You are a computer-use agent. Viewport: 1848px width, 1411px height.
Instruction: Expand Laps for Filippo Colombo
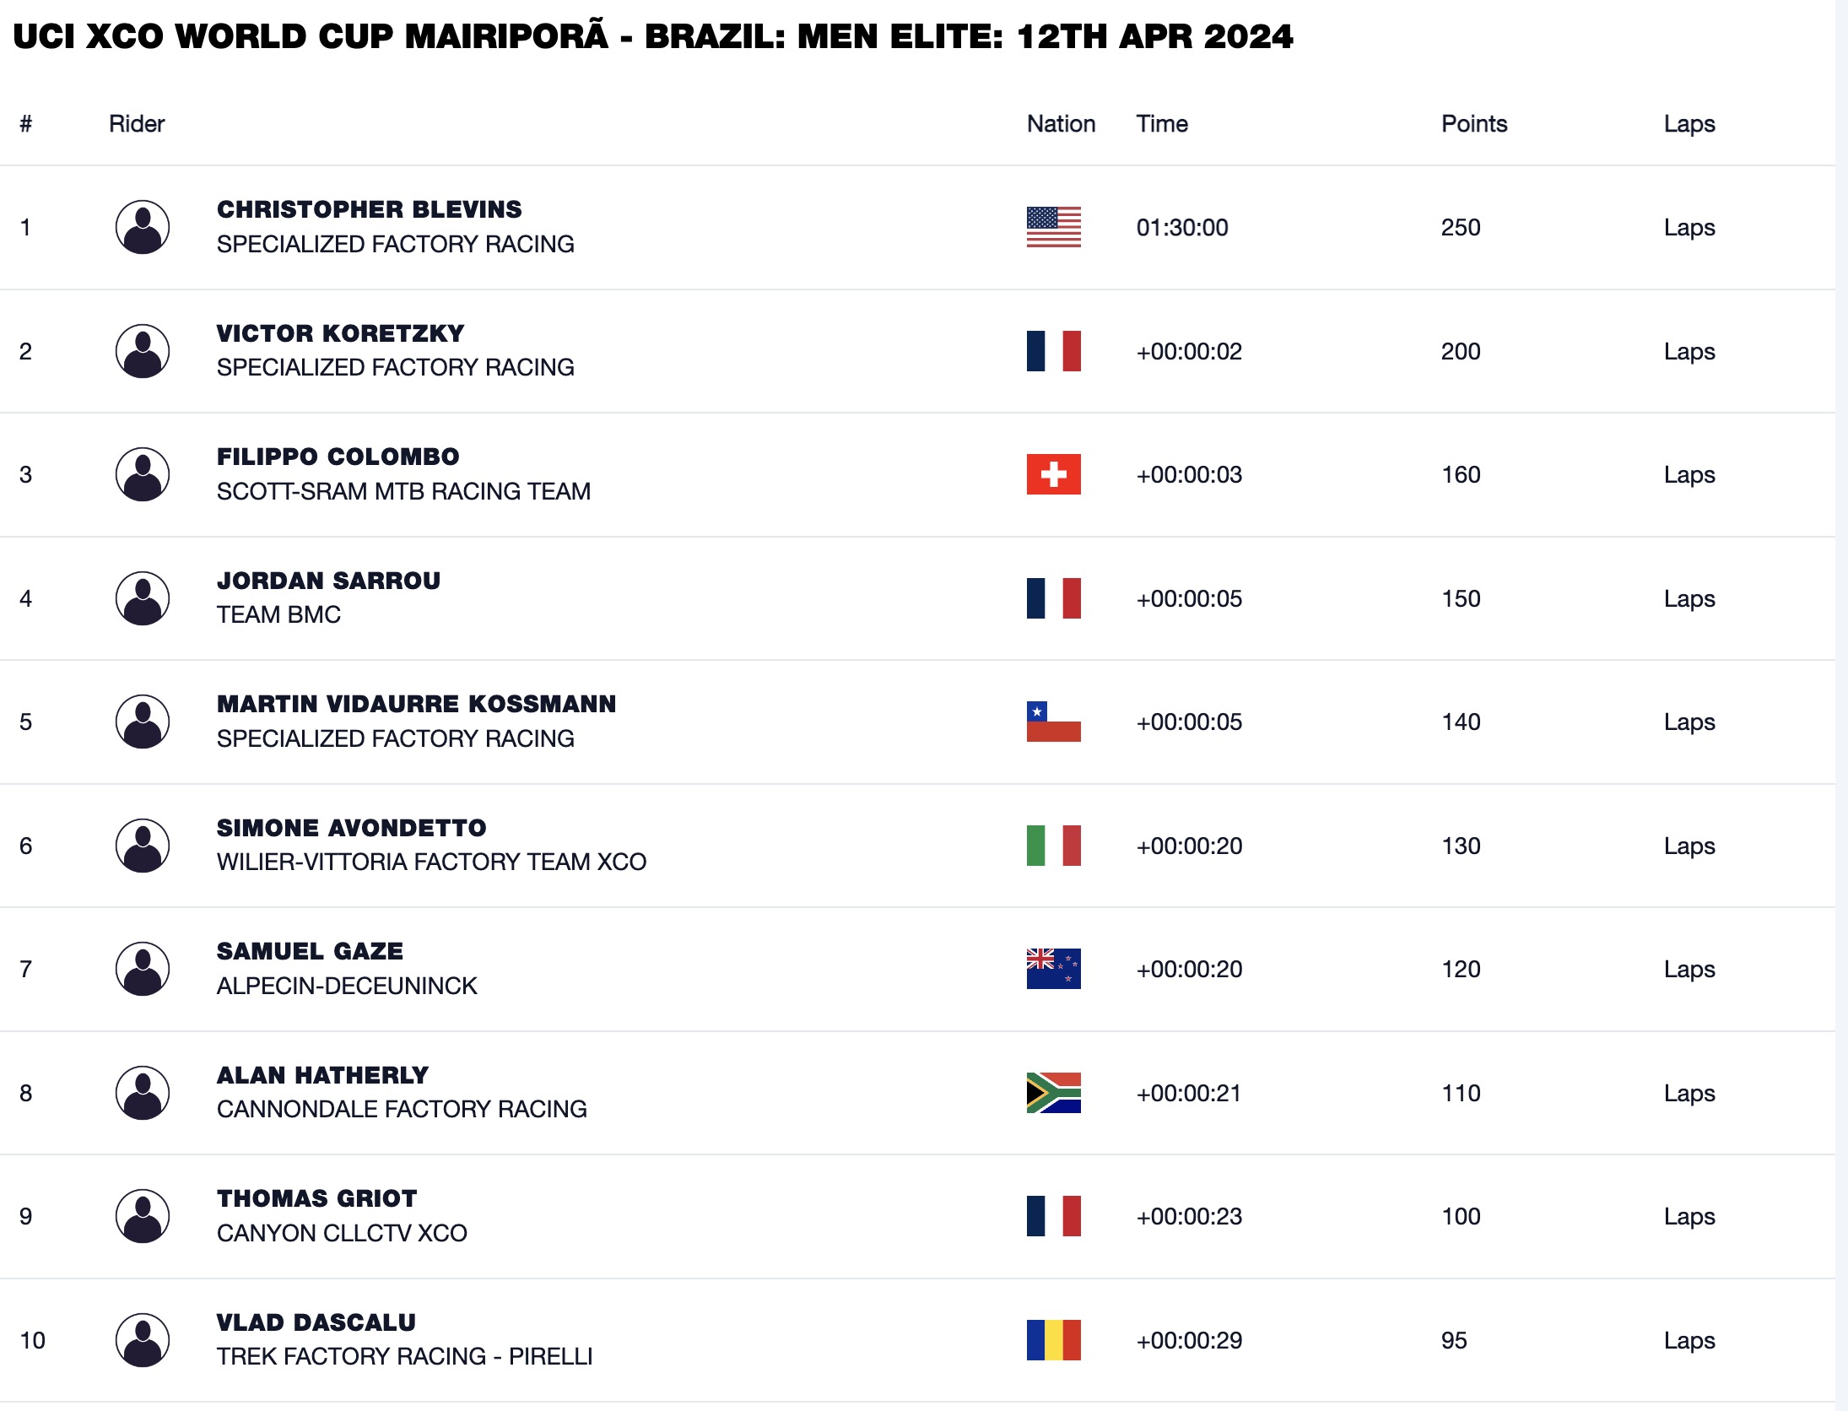point(1689,474)
